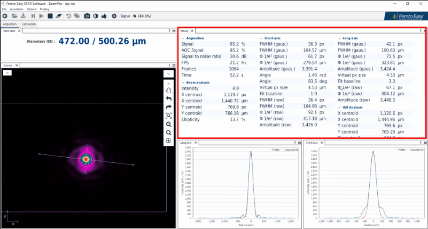The width and height of the screenshot is (428, 229).
Task: Open settings with the gear icon
Action: (114, 17)
